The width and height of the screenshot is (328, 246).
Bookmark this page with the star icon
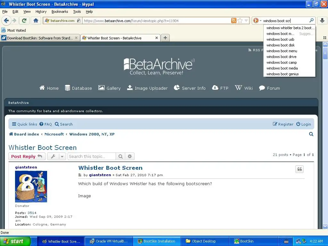coord(240,20)
